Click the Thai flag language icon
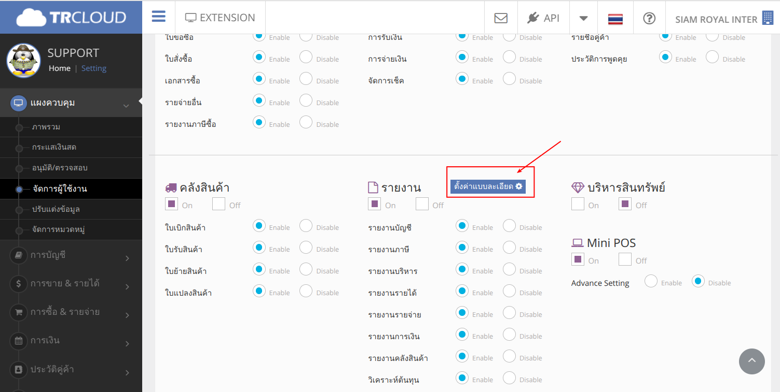 pyautogui.click(x=615, y=19)
